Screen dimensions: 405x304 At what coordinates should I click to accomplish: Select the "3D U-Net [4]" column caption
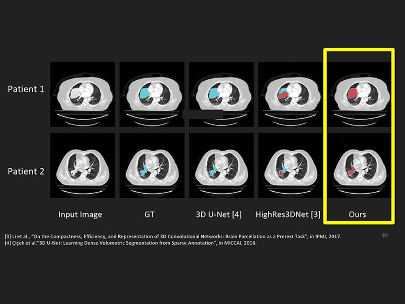click(219, 214)
